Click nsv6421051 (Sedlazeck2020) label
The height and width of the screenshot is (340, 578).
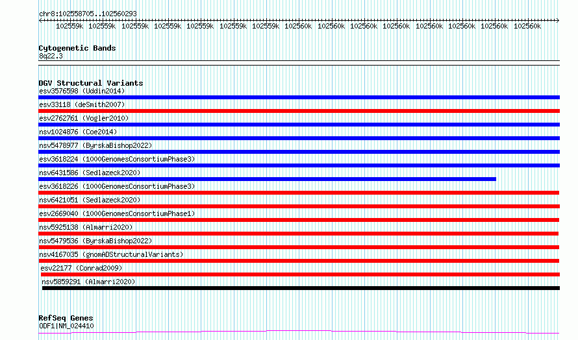(x=90, y=200)
